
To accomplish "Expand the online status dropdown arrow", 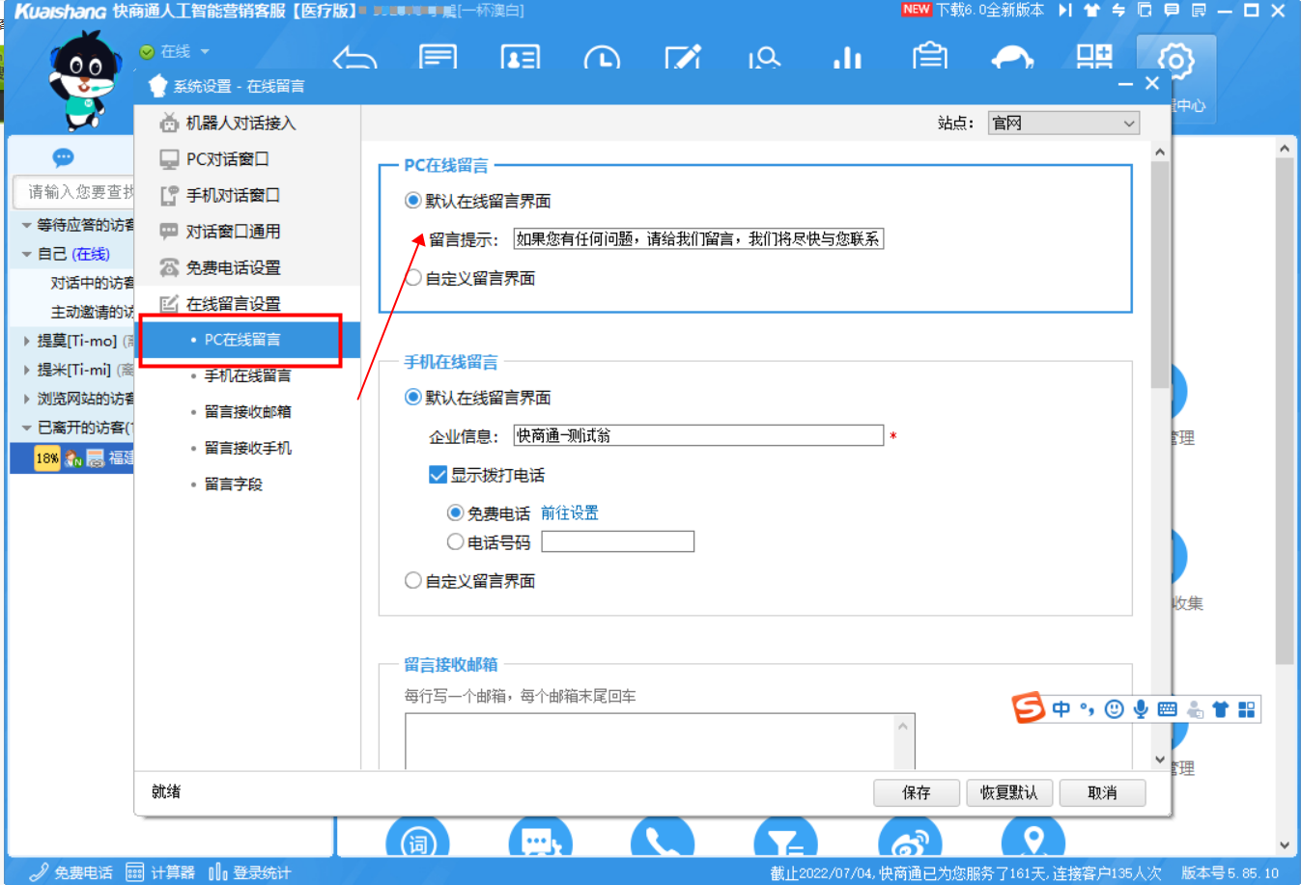I will click(205, 52).
